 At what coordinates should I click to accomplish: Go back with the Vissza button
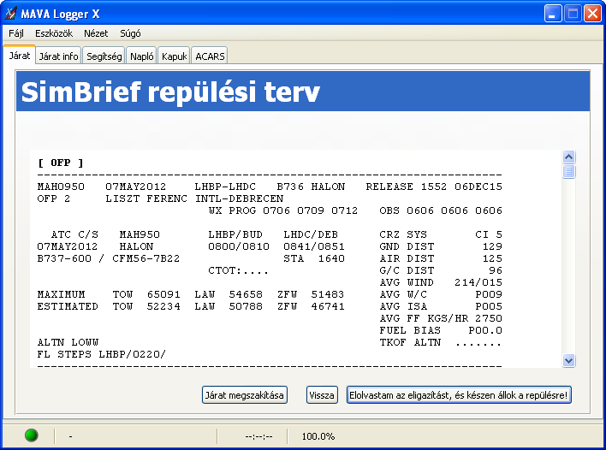[322, 395]
